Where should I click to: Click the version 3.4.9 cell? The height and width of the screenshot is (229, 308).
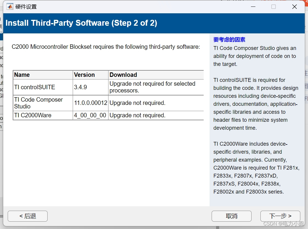90,87
